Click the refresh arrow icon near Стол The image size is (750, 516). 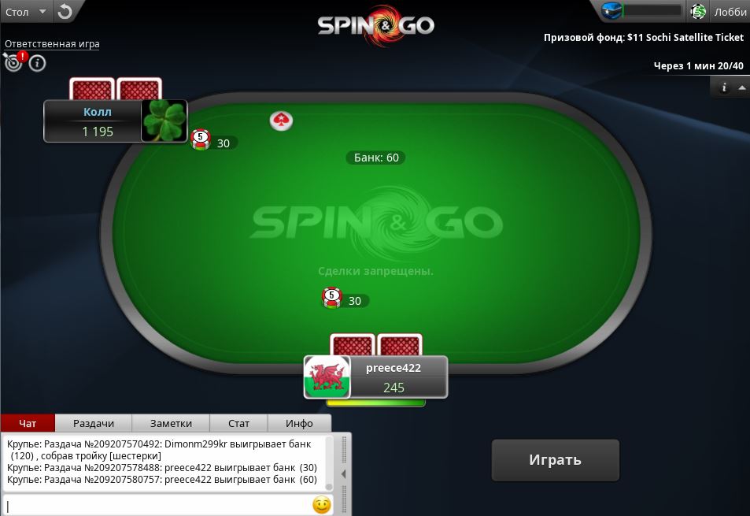click(65, 12)
